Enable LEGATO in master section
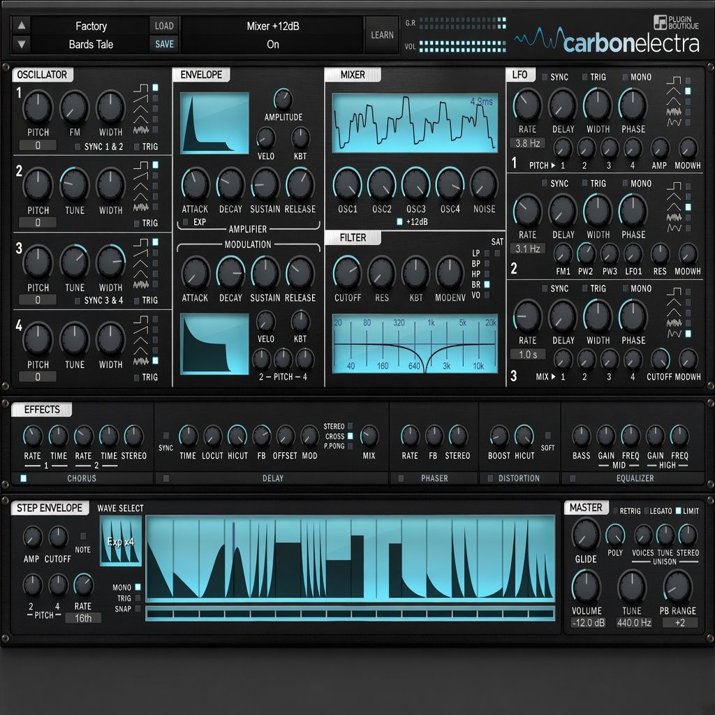Image resolution: width=715 pixels, height=715 pixels. point(646,510)
